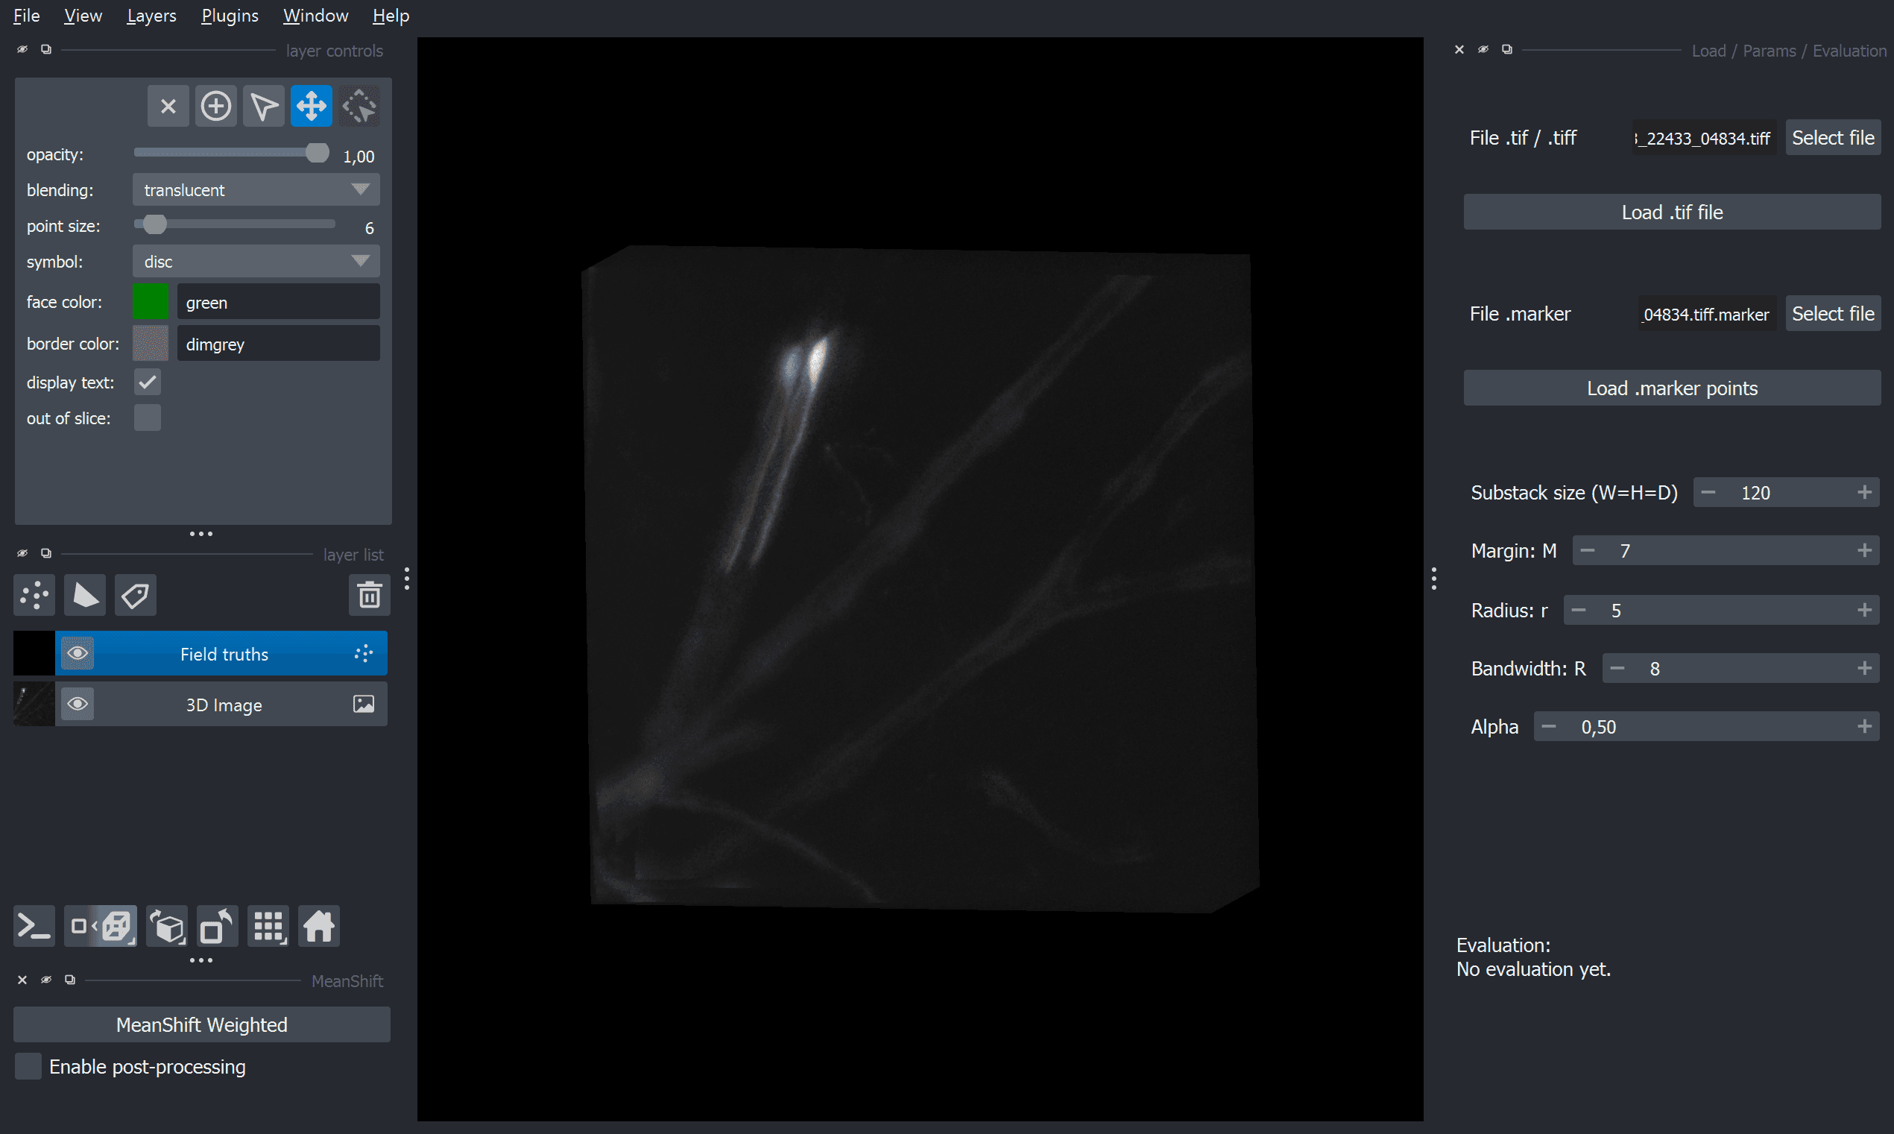Activate the select points arrow tool
Viewport: 1894px width, 1134px height.
[x=263, y=106]
